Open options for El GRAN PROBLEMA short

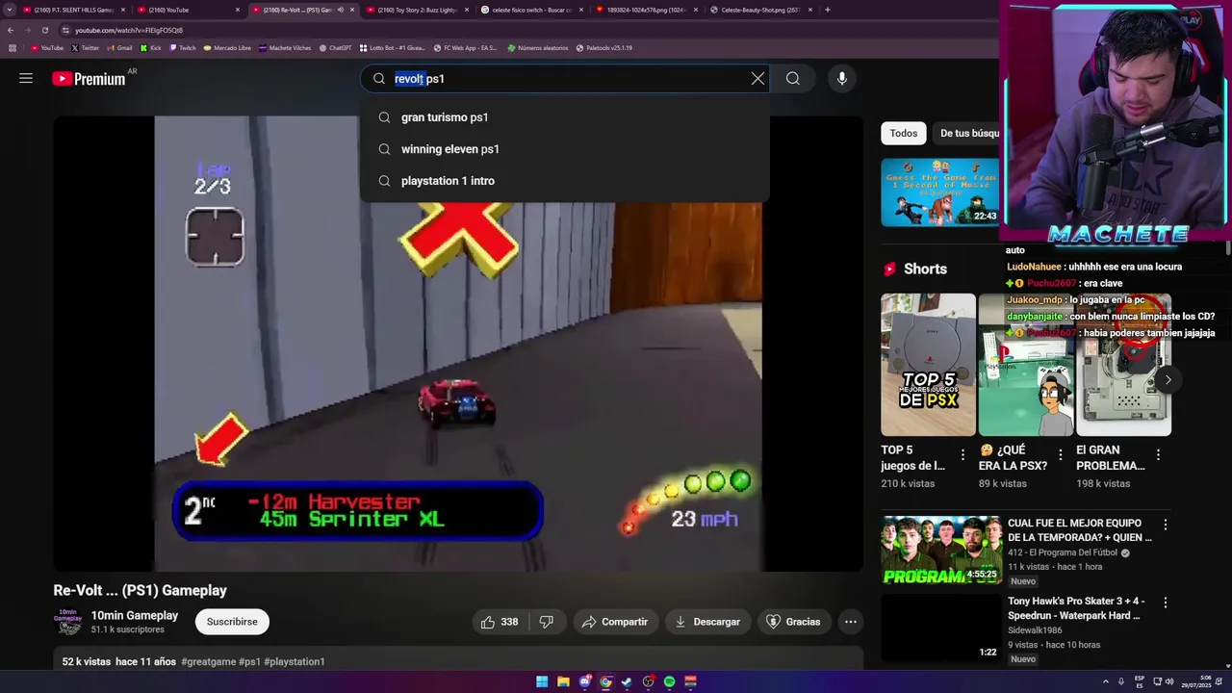(1158, 454)
